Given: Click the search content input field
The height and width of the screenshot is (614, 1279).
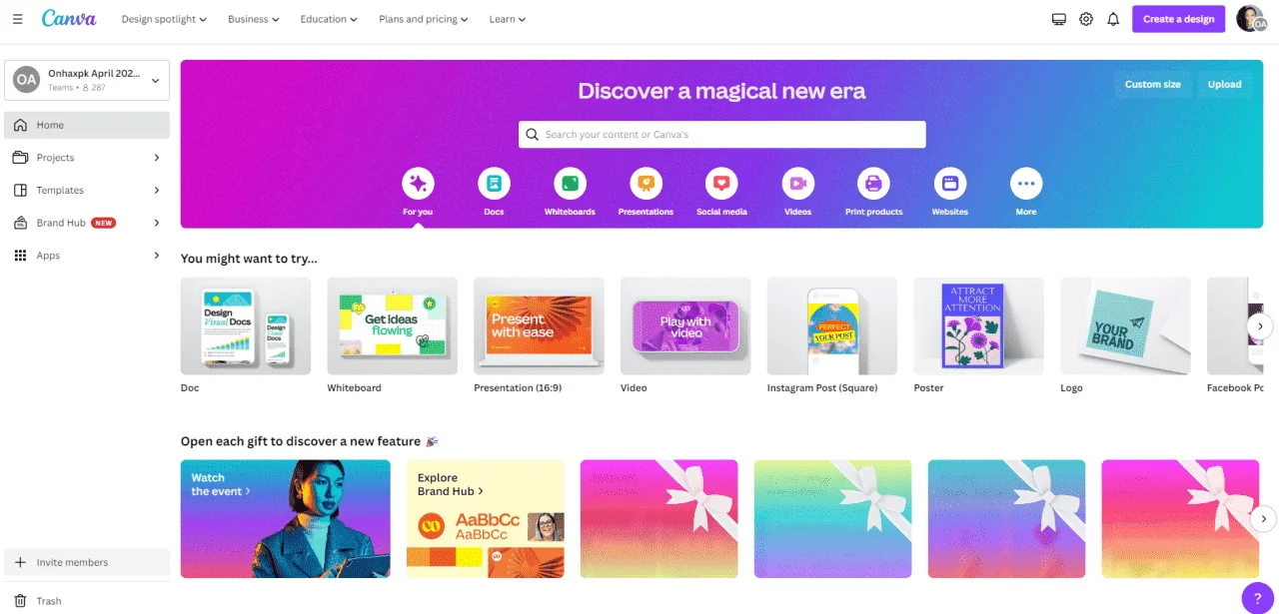Looking at the screenshot, I should [x=721, y=135].
